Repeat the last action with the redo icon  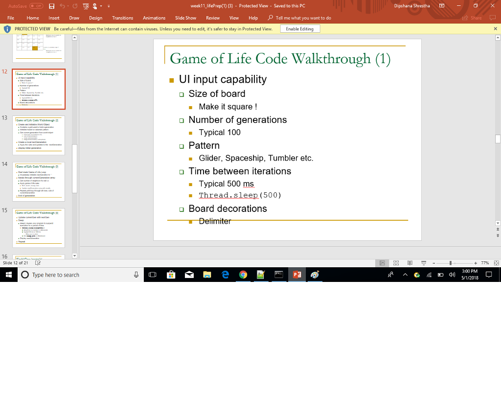(x=75, y=6)
